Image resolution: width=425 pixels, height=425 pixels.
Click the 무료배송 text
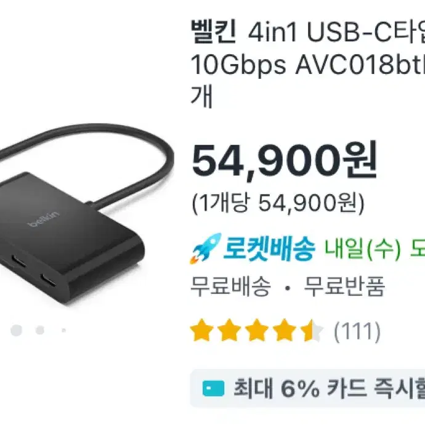[x=230, y=286]
